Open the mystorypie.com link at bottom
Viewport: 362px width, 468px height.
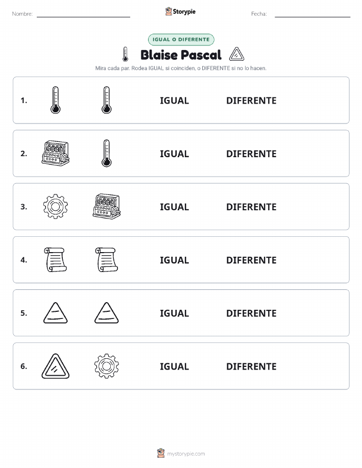(186, 454)
